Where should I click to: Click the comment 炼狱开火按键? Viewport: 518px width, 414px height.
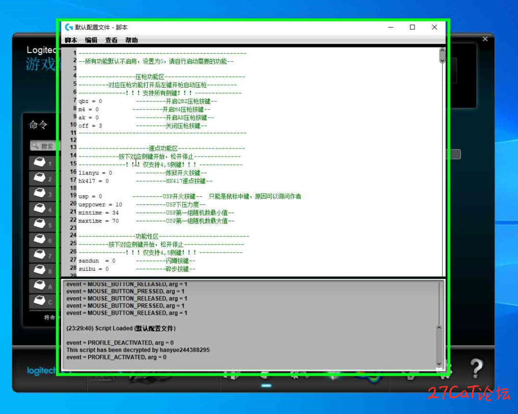[183, 173]
